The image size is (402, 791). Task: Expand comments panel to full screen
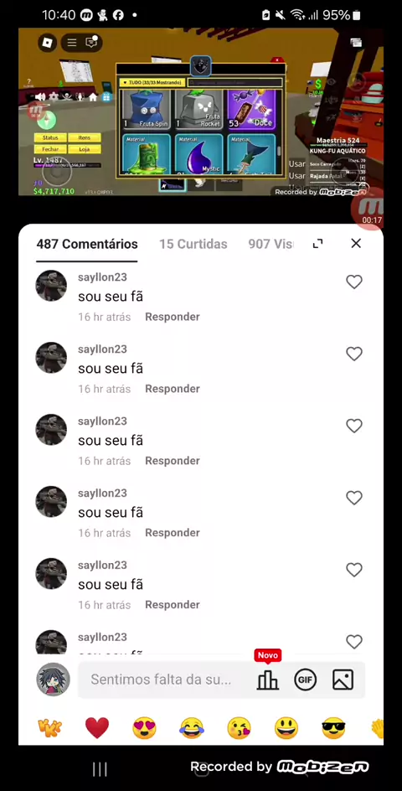coord(317,244)
